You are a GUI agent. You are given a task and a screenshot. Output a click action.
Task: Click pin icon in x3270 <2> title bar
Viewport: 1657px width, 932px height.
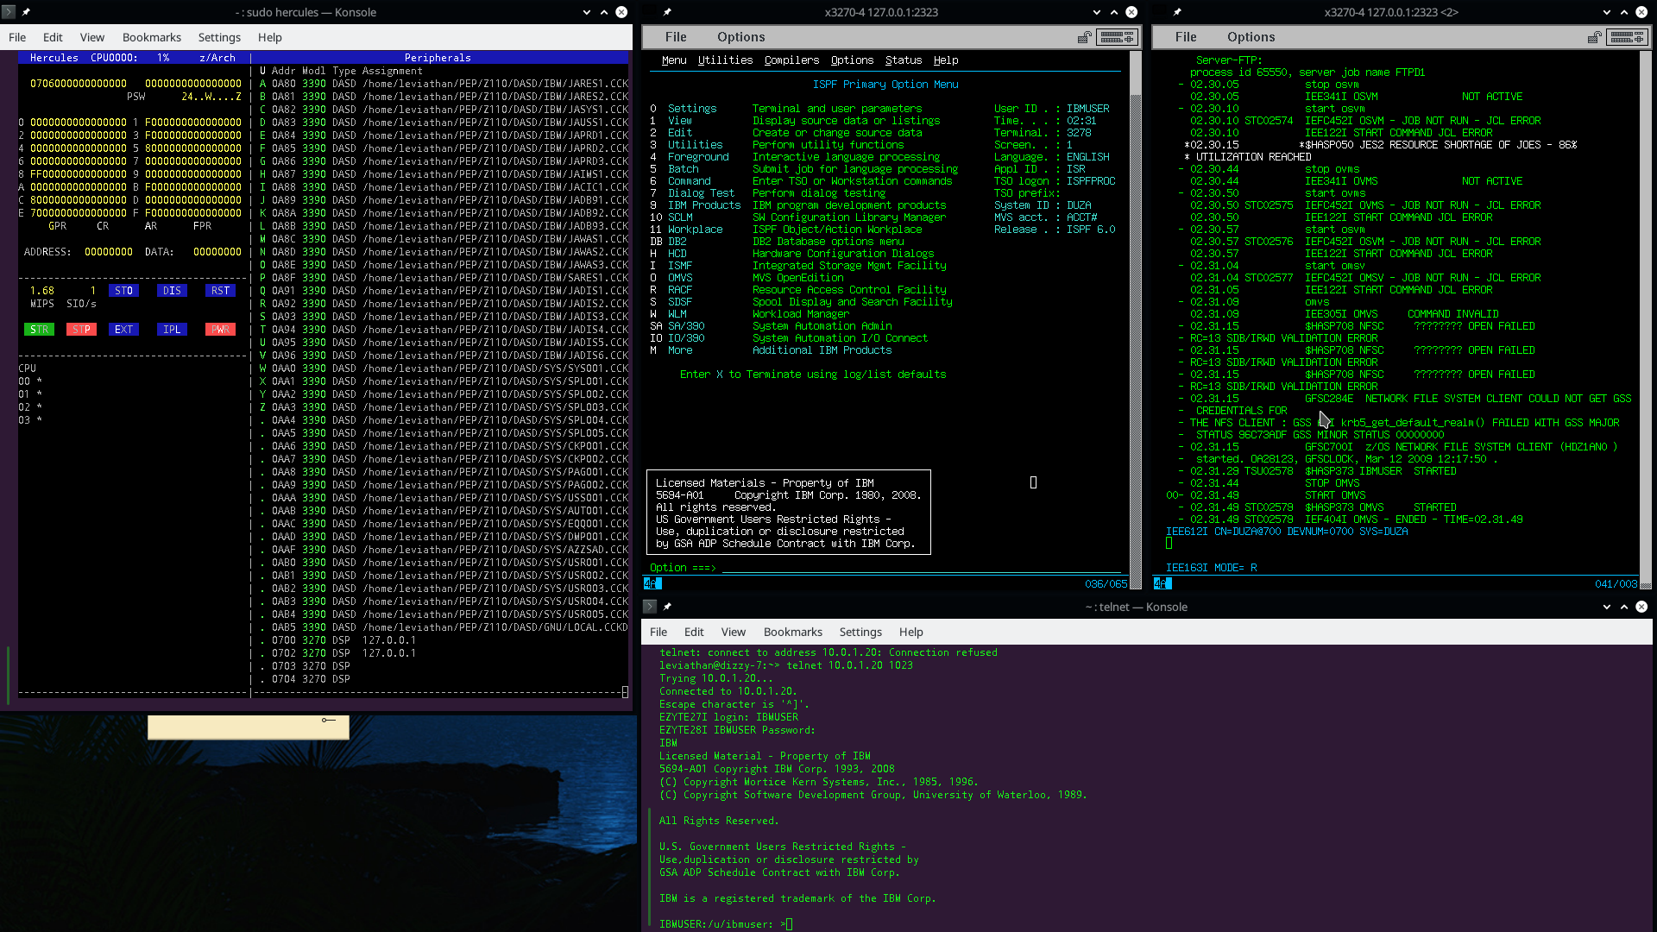[x=1177, y=12]
